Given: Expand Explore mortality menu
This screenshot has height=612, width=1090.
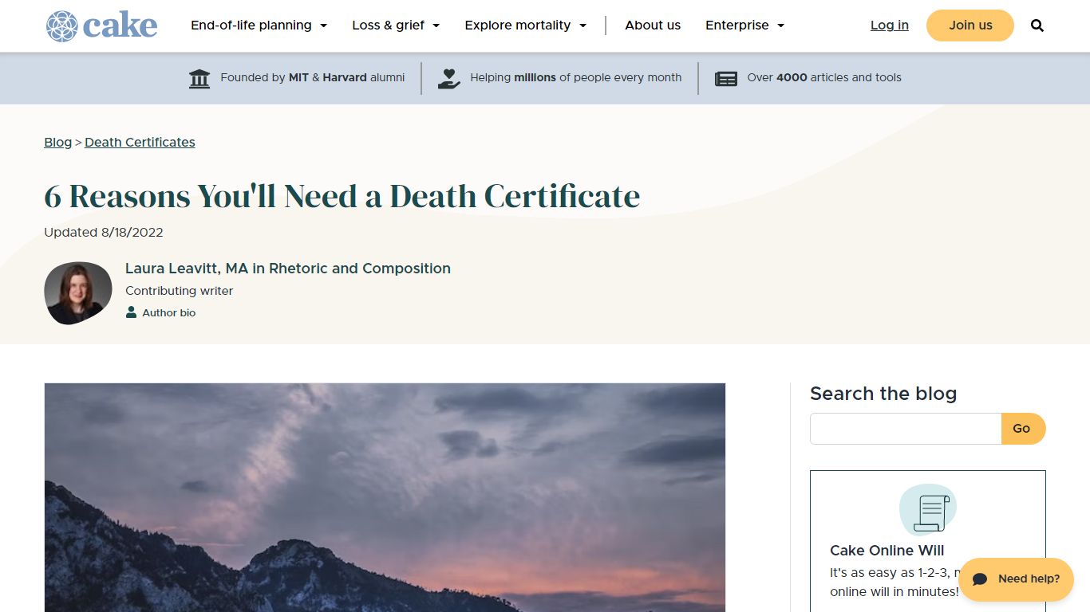Looking at the screenshot, I should pyautogui.click(x=526, y=25).
